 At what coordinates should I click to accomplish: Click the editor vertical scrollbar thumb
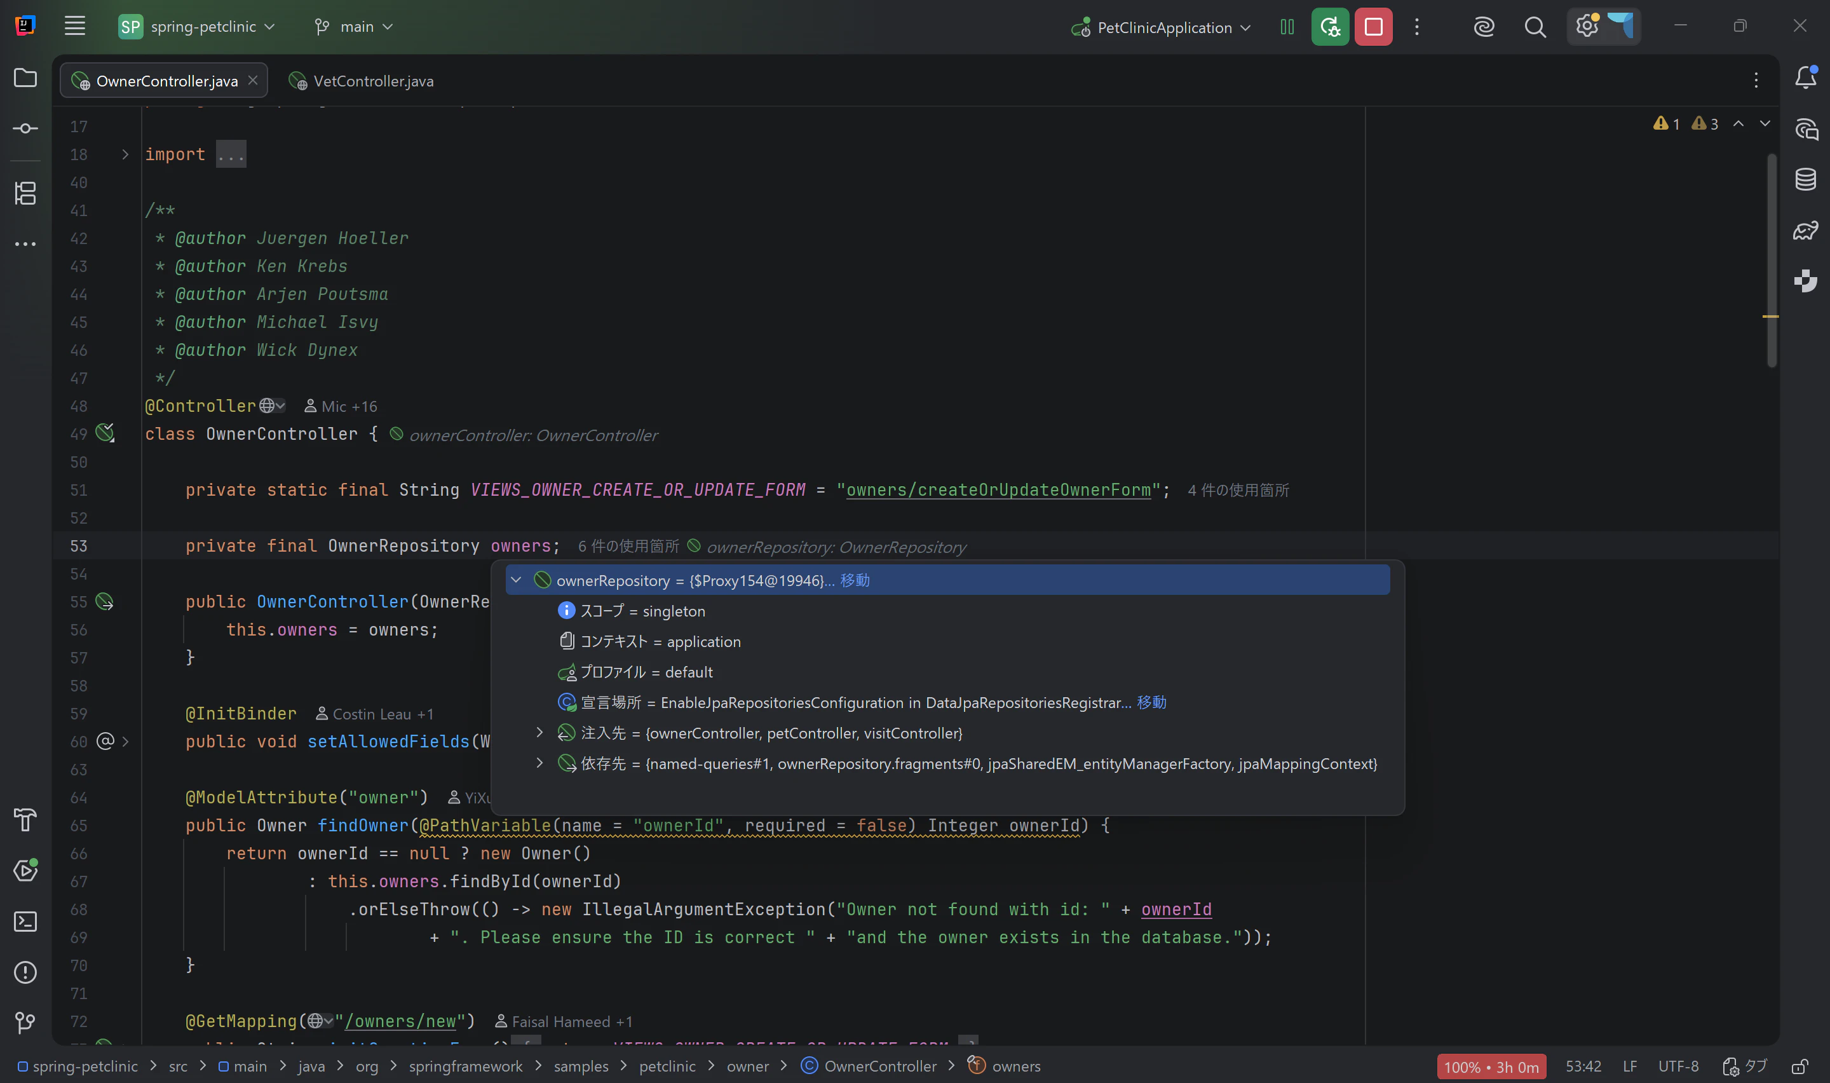click(x=1772, y=259)
